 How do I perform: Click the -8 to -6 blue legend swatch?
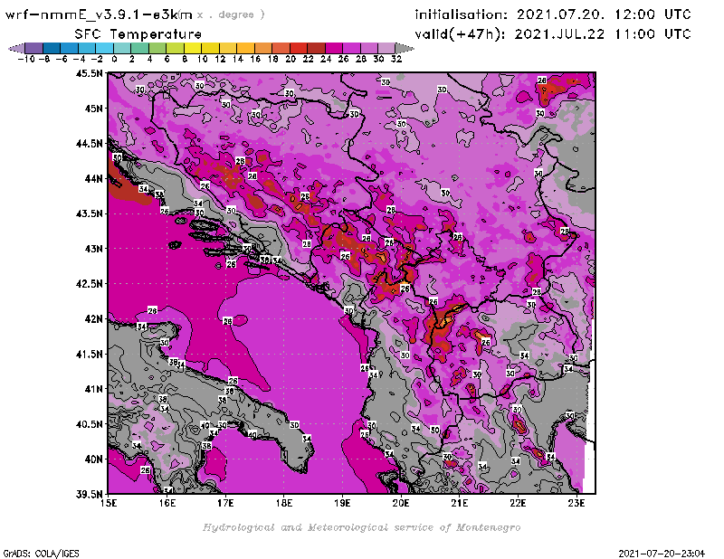[52, 48]
